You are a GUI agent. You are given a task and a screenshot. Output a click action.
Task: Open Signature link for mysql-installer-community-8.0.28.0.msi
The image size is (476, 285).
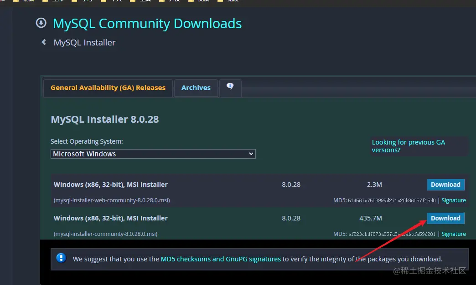[454, 234]
